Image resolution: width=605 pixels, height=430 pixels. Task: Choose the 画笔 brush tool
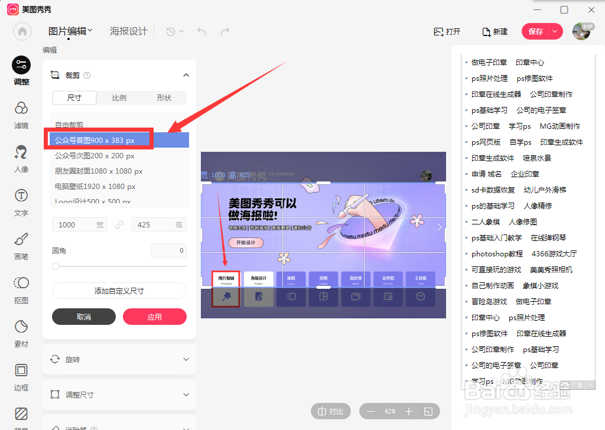21,246
